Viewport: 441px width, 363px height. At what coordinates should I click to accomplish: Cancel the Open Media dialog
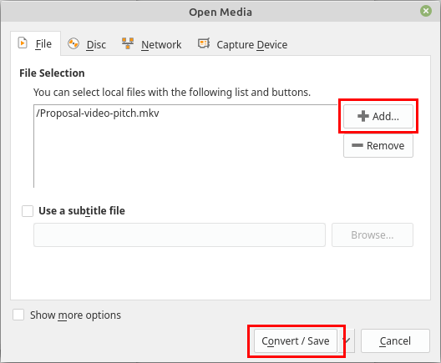point(395,340)
